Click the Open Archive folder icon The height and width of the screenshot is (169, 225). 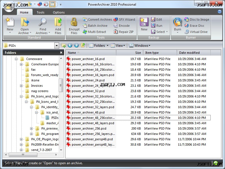tap(25, 22)
